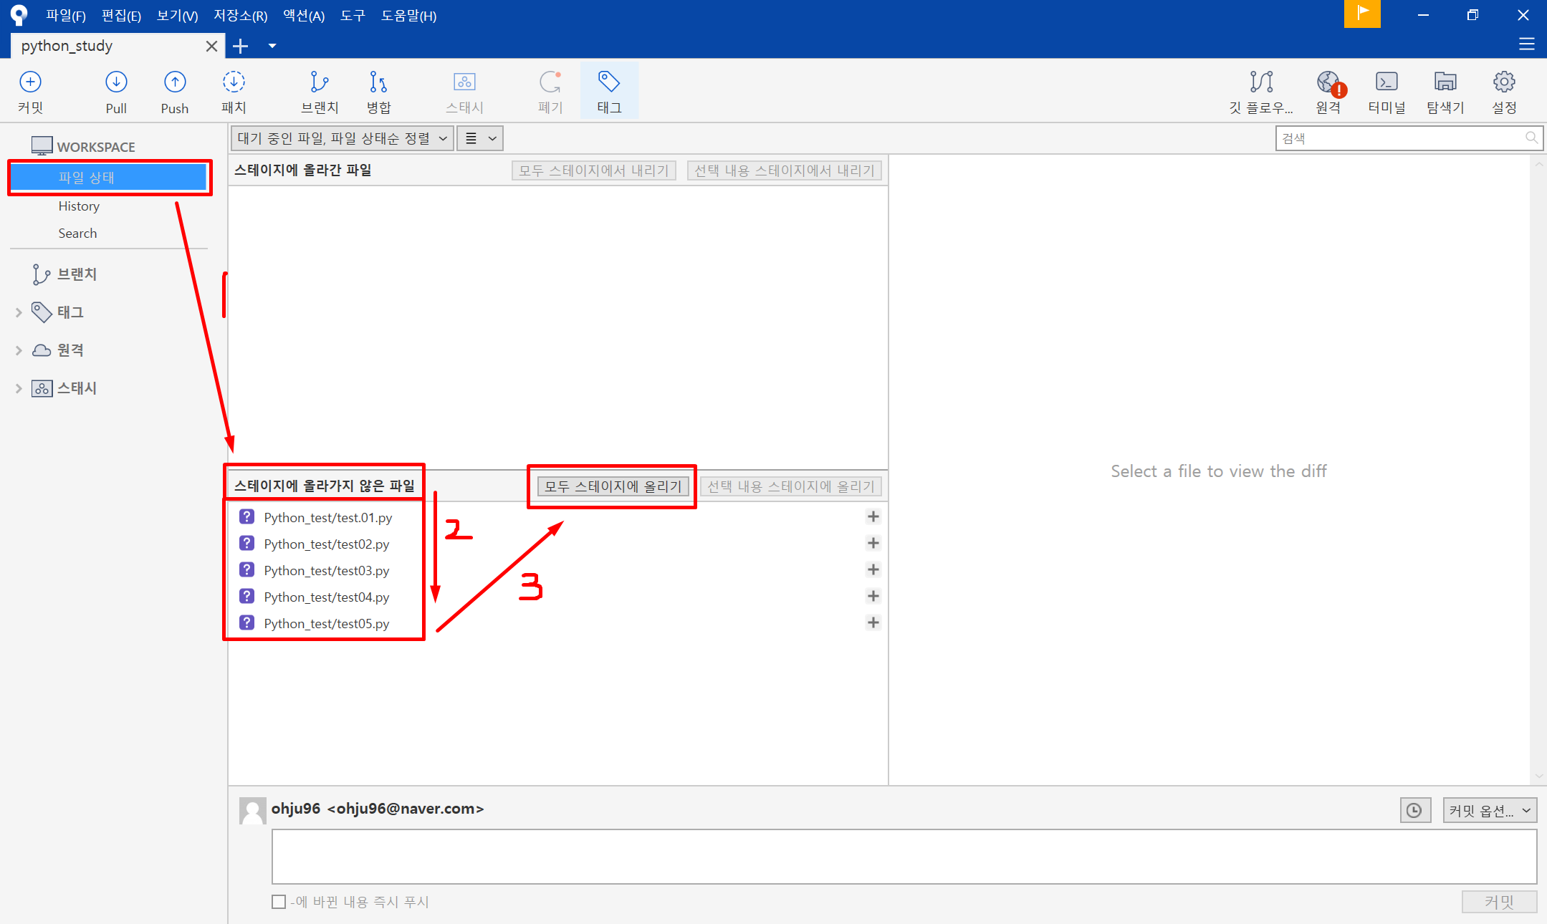The image size is (1547, 924).
Task: Expand the 태그 tree in sidebar
Action: [19, 312]
